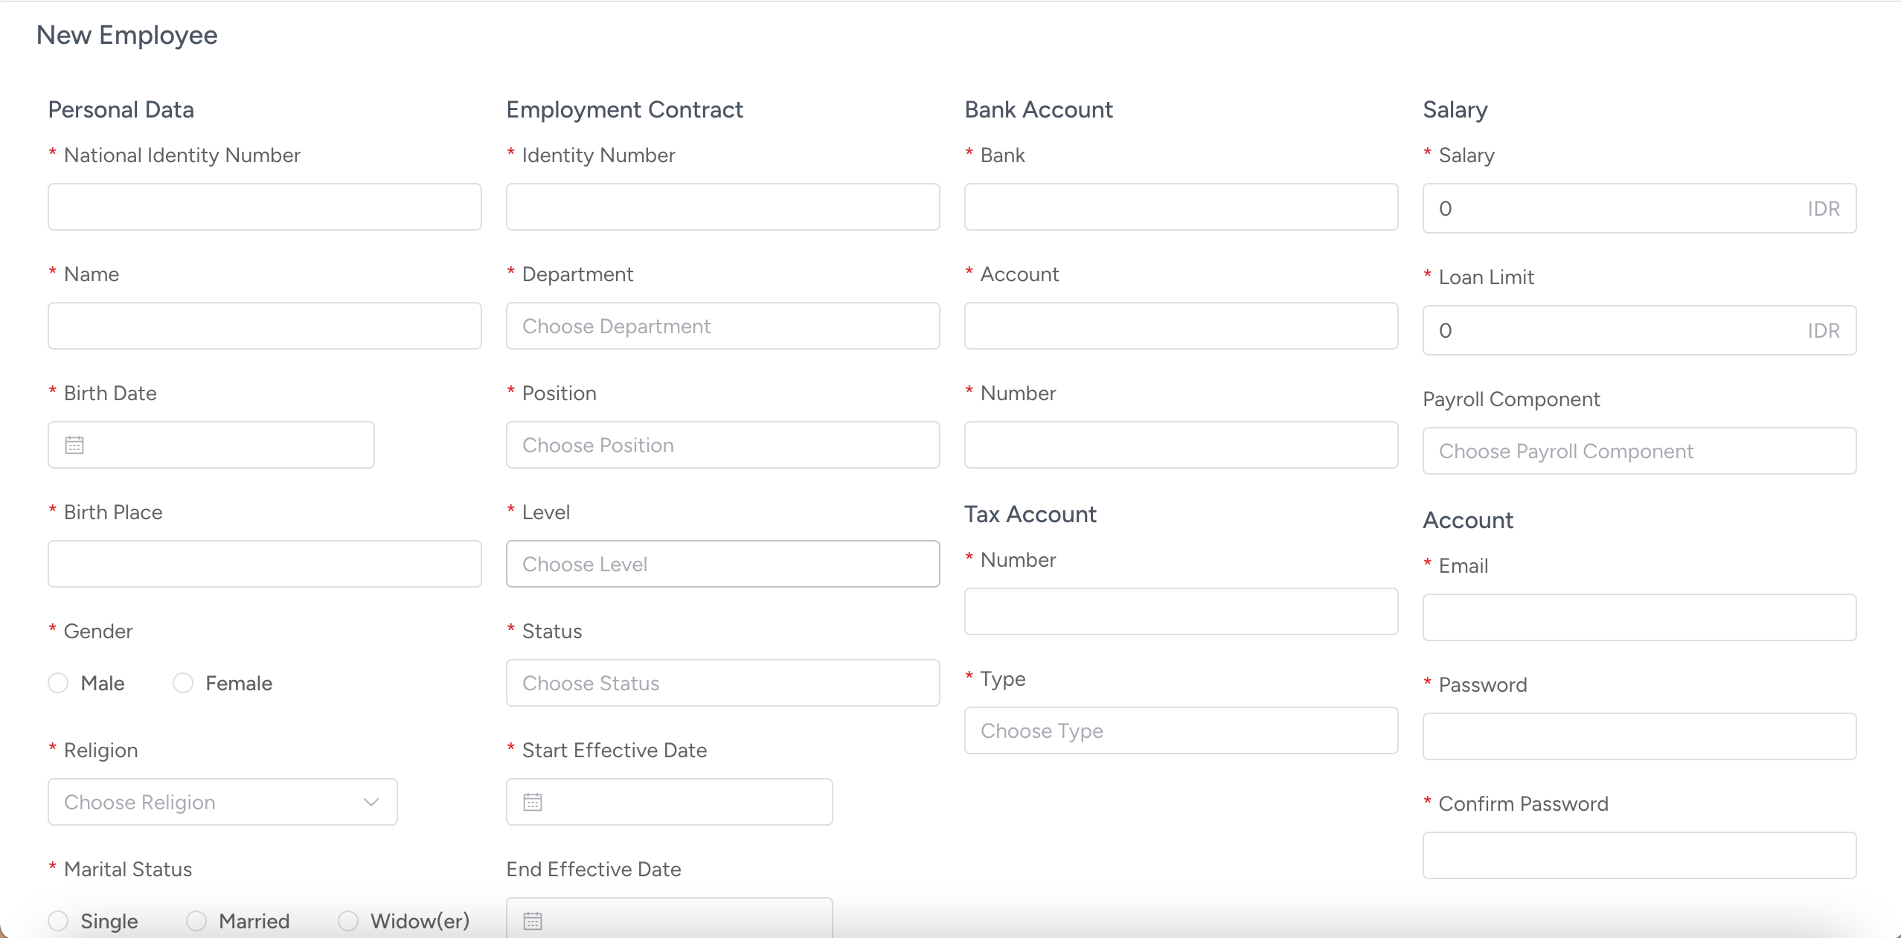Click the Birth Date calendar icon
This screenshot has height=938, width=1901.
(x=74, y=445)
